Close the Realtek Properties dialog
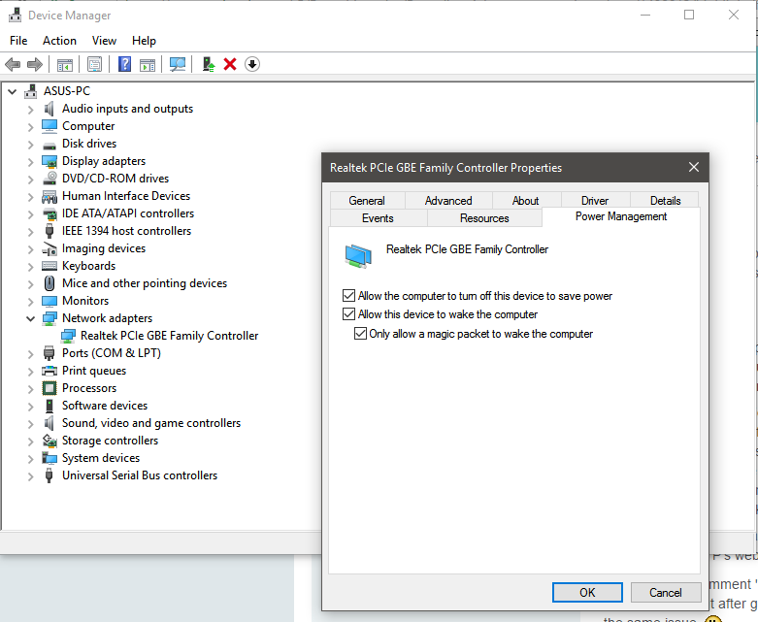This screenshot has width=758, height=622. [x=694, y=167]
